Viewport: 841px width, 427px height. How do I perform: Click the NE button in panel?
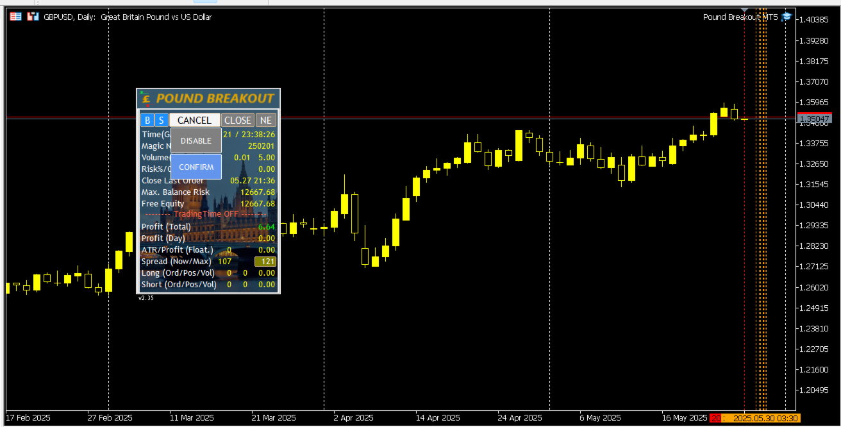266,120
